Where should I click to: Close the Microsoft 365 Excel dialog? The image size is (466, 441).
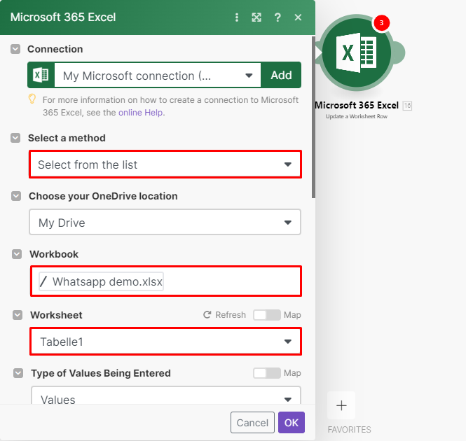pos(298,17)
